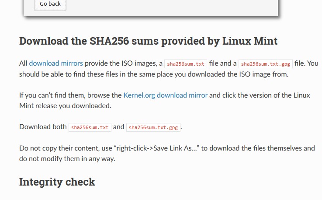Click the Download the SHA256 sums heading
The image size is (322, 200).
pos(148,41)
